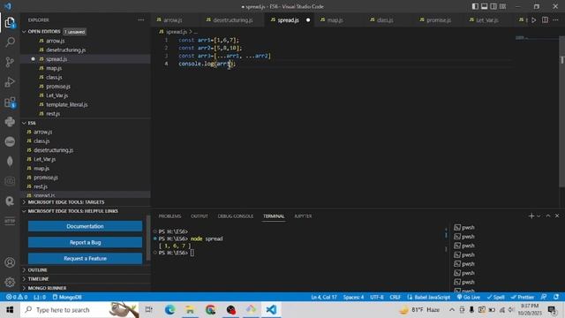The image size is (565, 318).
Task: Create a new terminal with plus icon
Action: point(531,216)
